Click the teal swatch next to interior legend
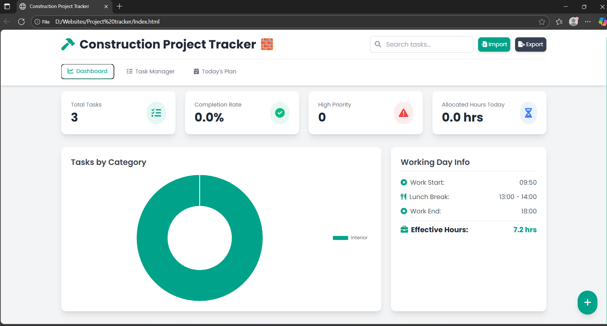Viewport: 607px width, 326px height. [340, 237]
